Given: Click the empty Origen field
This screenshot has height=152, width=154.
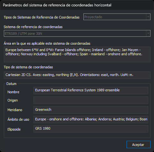Looking at the screenshot, I should (91, 100).
